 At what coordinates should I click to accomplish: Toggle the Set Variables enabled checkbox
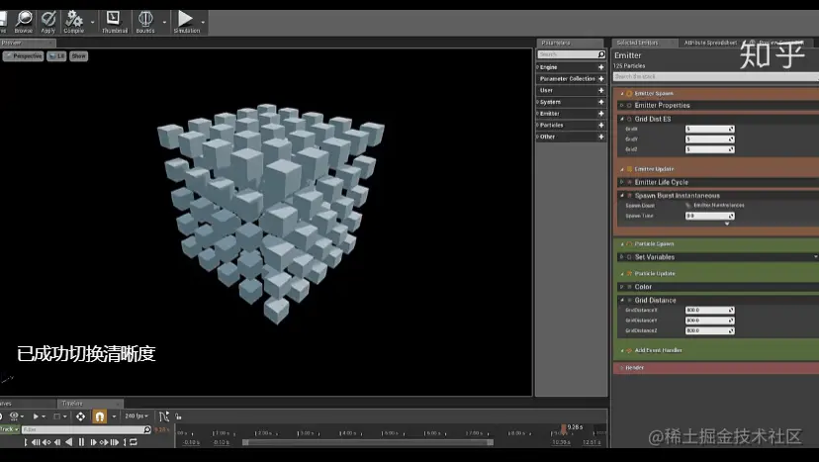click(629, 257)
